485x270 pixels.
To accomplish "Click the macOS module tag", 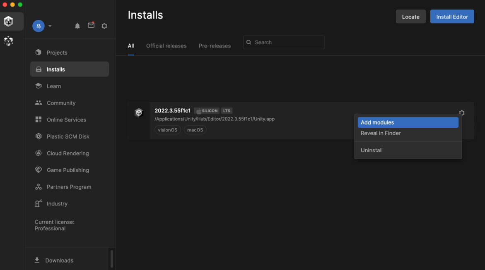I will click(x=195, y=130).
